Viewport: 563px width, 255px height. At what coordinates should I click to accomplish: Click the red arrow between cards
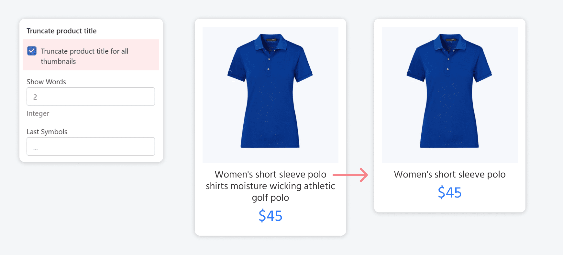351,175
